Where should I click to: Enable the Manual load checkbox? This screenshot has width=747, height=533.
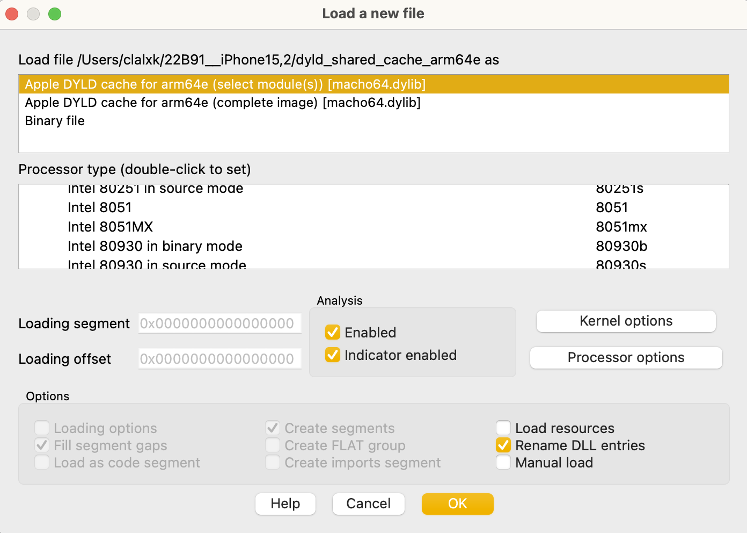click(503, 463)
